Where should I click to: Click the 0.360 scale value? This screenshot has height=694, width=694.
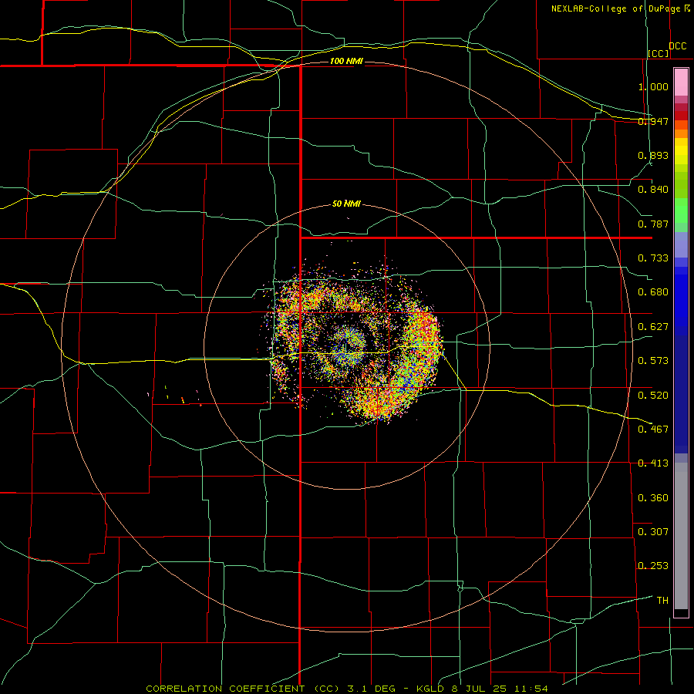[x=653, y=498]
